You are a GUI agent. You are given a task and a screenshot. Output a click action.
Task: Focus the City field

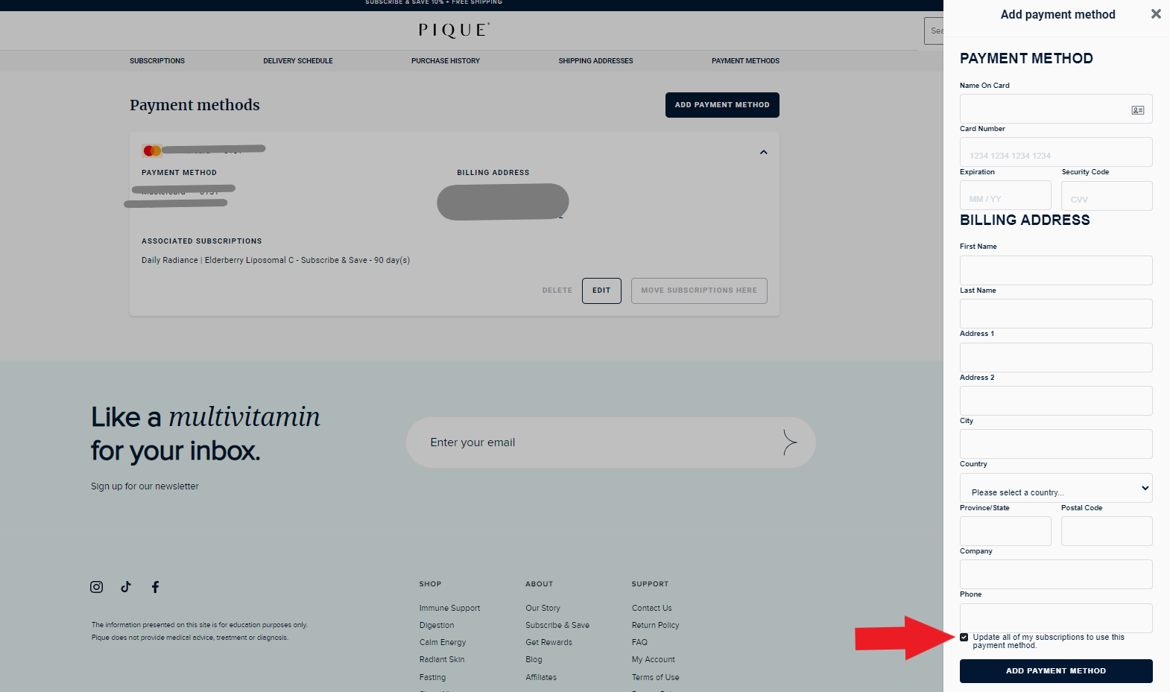1056,444
